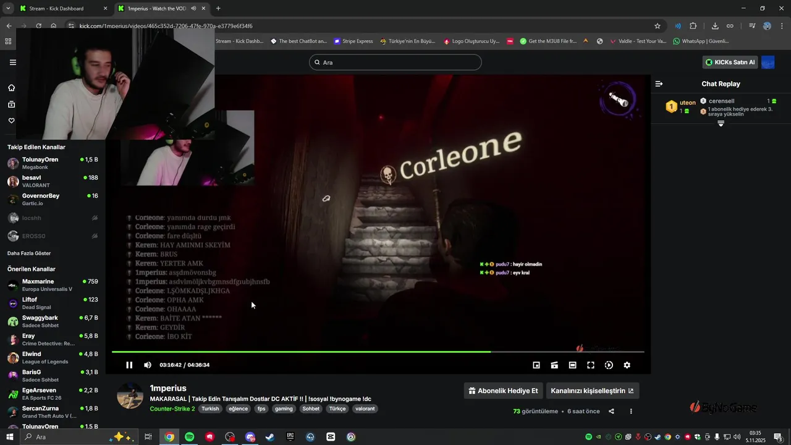
Task: Open Spotify from the taskbar
Action: (x=190, y=437)
